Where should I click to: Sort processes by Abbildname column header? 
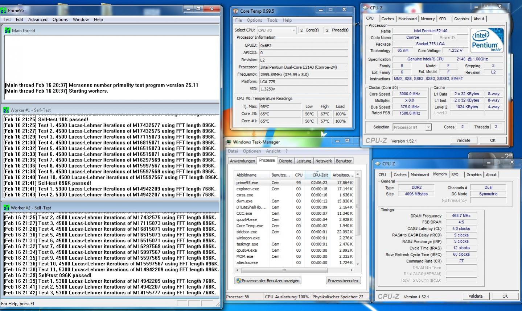tap(252, 175)
